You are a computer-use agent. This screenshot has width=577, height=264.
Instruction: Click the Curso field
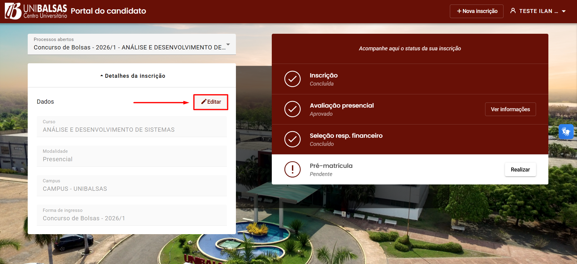(132, 127)
